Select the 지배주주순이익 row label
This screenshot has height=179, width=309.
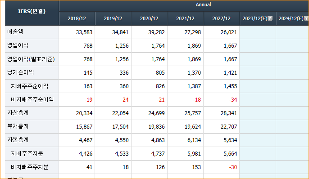(x=30, y=86)
